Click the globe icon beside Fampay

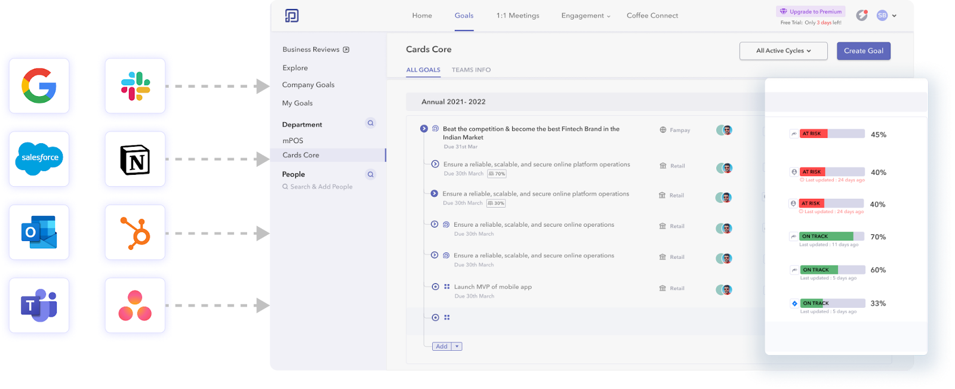coord(663,130)
